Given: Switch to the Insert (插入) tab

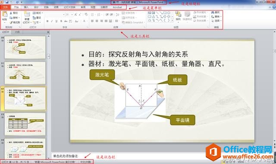Looking at the screenshot, I should tap(26, 7).
